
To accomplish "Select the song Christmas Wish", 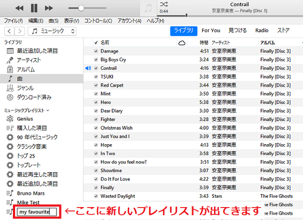I will tap(116, 128).
